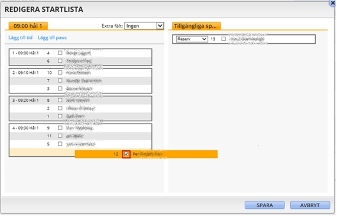
Task: Click the highlighted row number 12
Action: point(116,154)
